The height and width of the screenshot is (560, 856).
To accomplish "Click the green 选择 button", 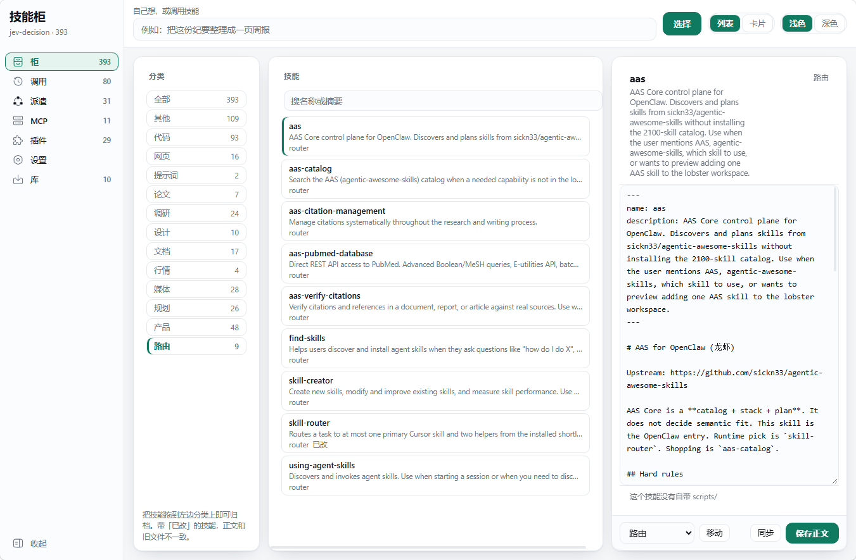I will (682, 23).
